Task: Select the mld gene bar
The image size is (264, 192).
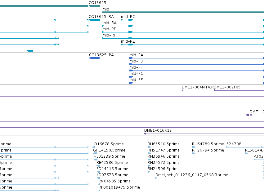Action: [x=183, y=12]
